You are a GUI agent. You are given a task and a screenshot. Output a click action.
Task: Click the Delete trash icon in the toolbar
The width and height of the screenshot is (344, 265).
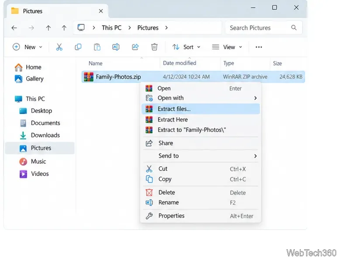click(154, 47)
